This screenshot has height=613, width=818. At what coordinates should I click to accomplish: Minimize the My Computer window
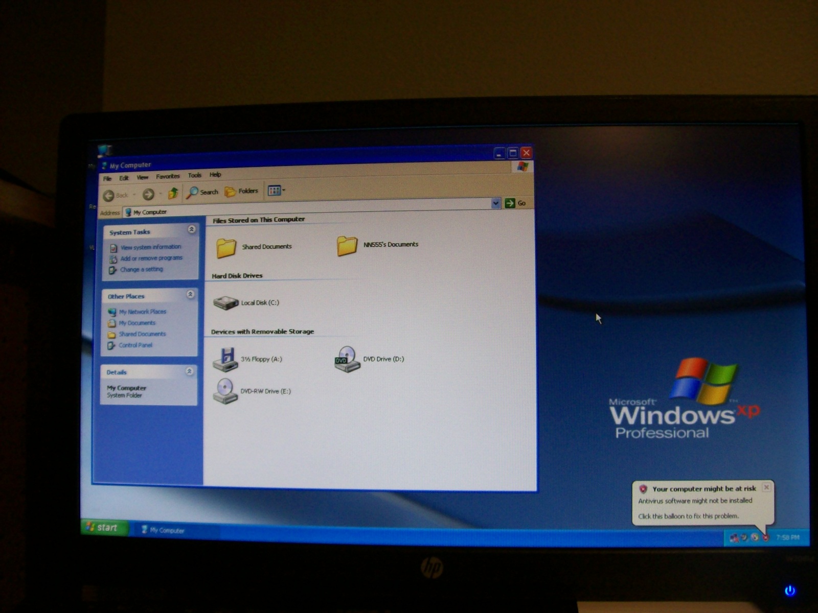(x=499, y=153)
